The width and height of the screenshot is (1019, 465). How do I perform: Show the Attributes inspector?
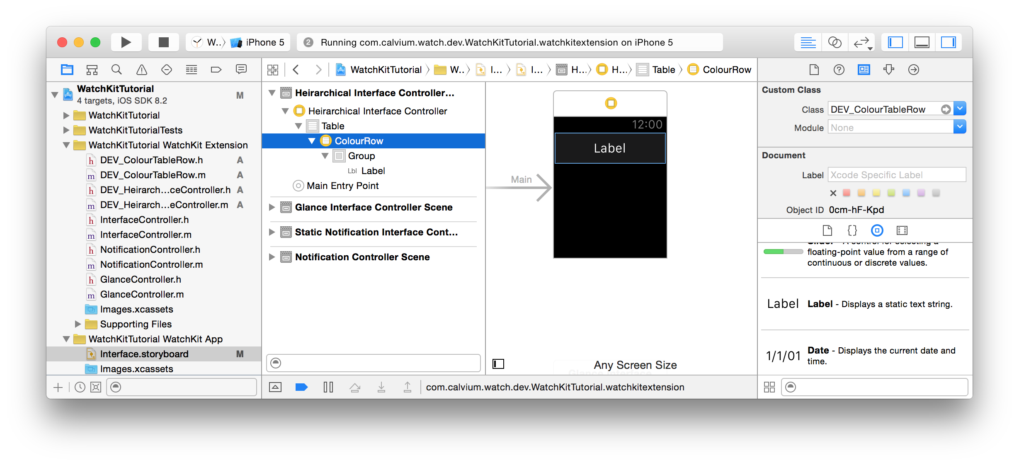coord(889,70)
